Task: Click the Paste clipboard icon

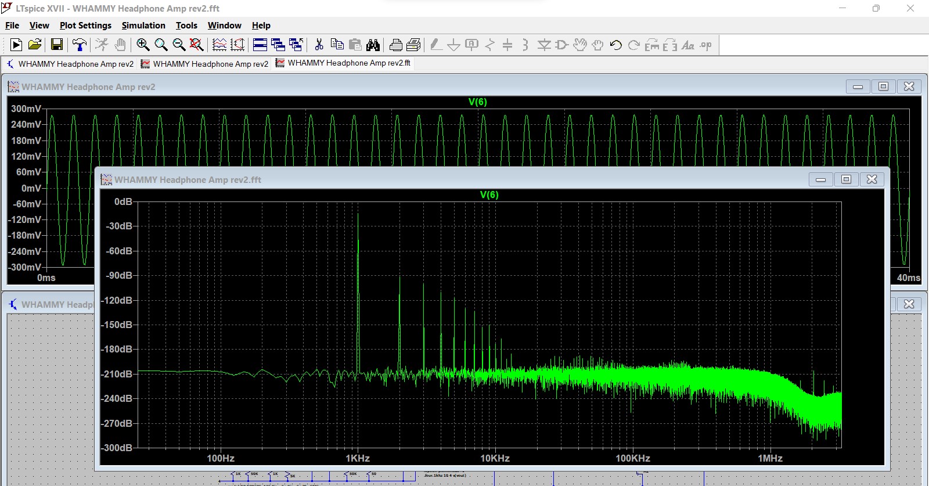Action: [355, 45]
